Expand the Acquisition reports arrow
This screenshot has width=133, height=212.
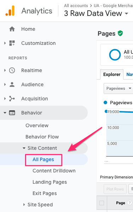(5, 99)
